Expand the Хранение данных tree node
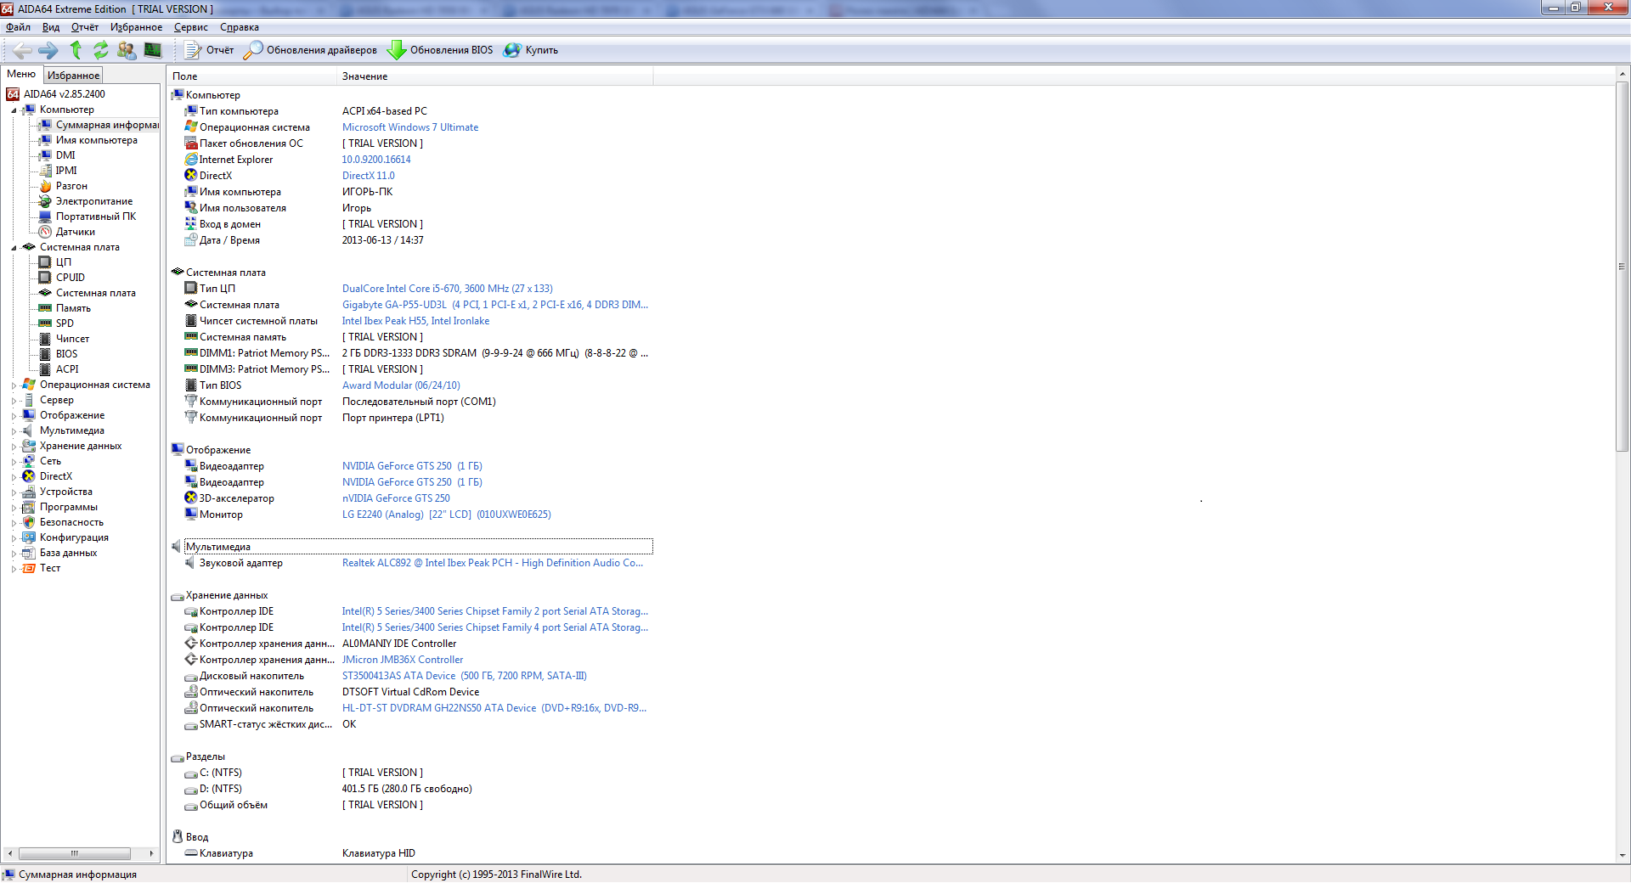The image size is (1631, 883). [x=14, y=447]
